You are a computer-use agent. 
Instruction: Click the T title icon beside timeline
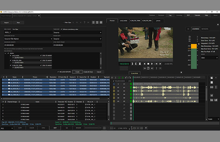click(x=216, y=78)
